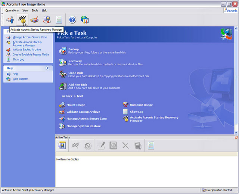The image size is (239, 194).
Task: Start the Backup task
Action: [x=73, y=49]
